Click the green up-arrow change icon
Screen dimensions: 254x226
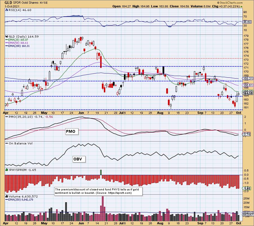point(241,6)
